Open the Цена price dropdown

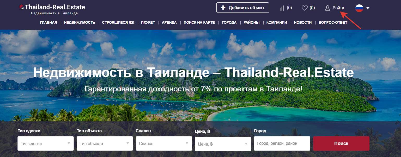tap(223, 144)
